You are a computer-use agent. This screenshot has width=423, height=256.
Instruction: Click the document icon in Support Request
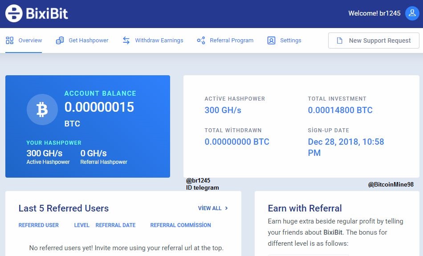[340, 41]
